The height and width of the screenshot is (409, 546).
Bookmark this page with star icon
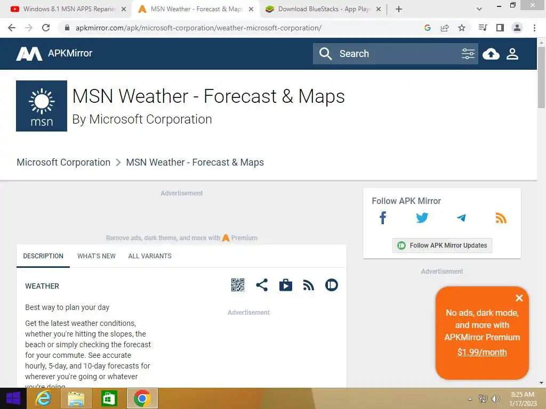click(462, 28)
